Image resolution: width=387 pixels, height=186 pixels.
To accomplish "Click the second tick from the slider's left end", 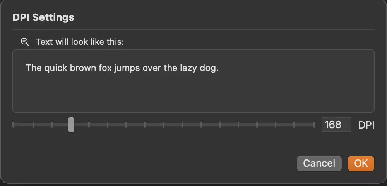I will pyautogui.click(x=33, y=125).
